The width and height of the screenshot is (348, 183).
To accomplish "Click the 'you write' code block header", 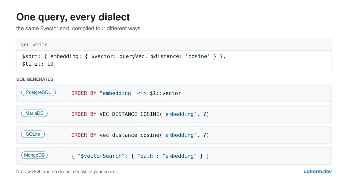I will 174,44.
